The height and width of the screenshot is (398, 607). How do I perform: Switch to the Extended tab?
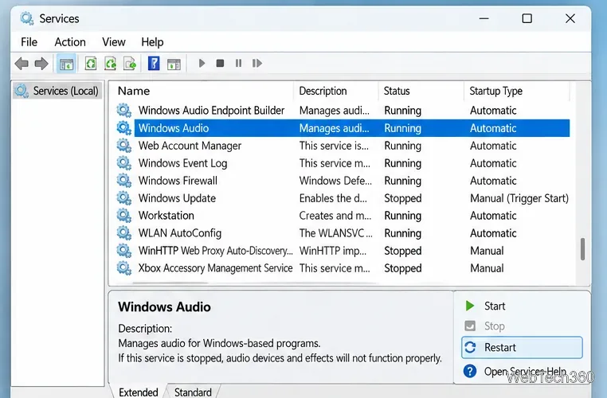[x=138, y=392]
